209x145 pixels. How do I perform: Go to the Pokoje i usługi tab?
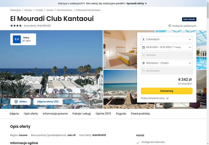pos(82,114)
